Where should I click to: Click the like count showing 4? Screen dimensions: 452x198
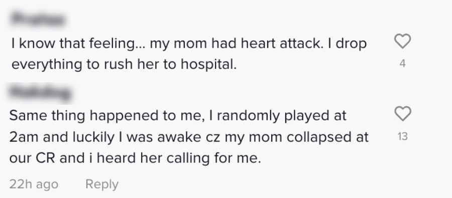(403, 64)
